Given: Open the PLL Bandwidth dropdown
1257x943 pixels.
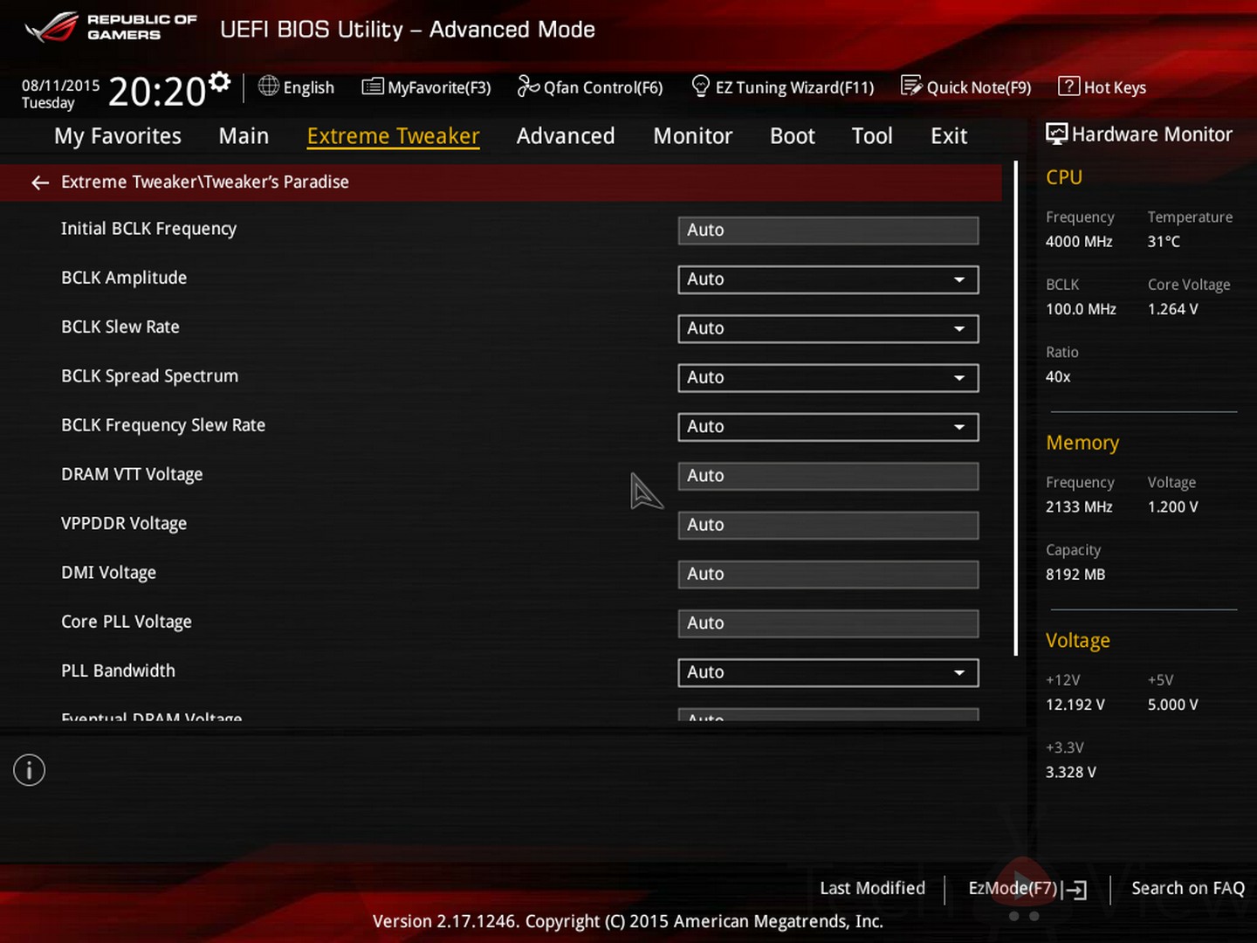Looking at the screenshot, I should 828,672.
